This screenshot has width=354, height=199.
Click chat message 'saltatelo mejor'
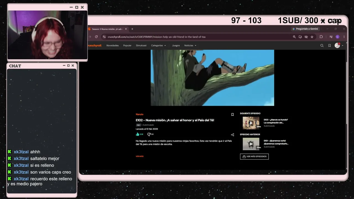click(45, 159)
